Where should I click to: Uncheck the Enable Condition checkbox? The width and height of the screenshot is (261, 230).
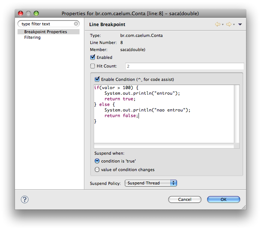tap(97, 79)
